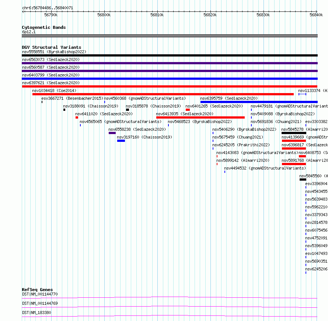Click the DGV Structural Variants track title
Image resolution: width=328 pixels, height=321 pixels.
pyautogui.click(x=52, y=47)
